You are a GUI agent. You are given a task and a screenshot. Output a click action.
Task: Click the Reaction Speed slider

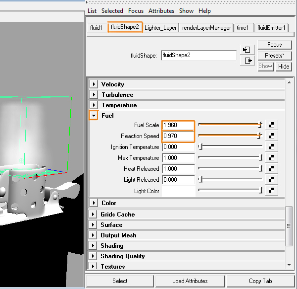[230, 136]
